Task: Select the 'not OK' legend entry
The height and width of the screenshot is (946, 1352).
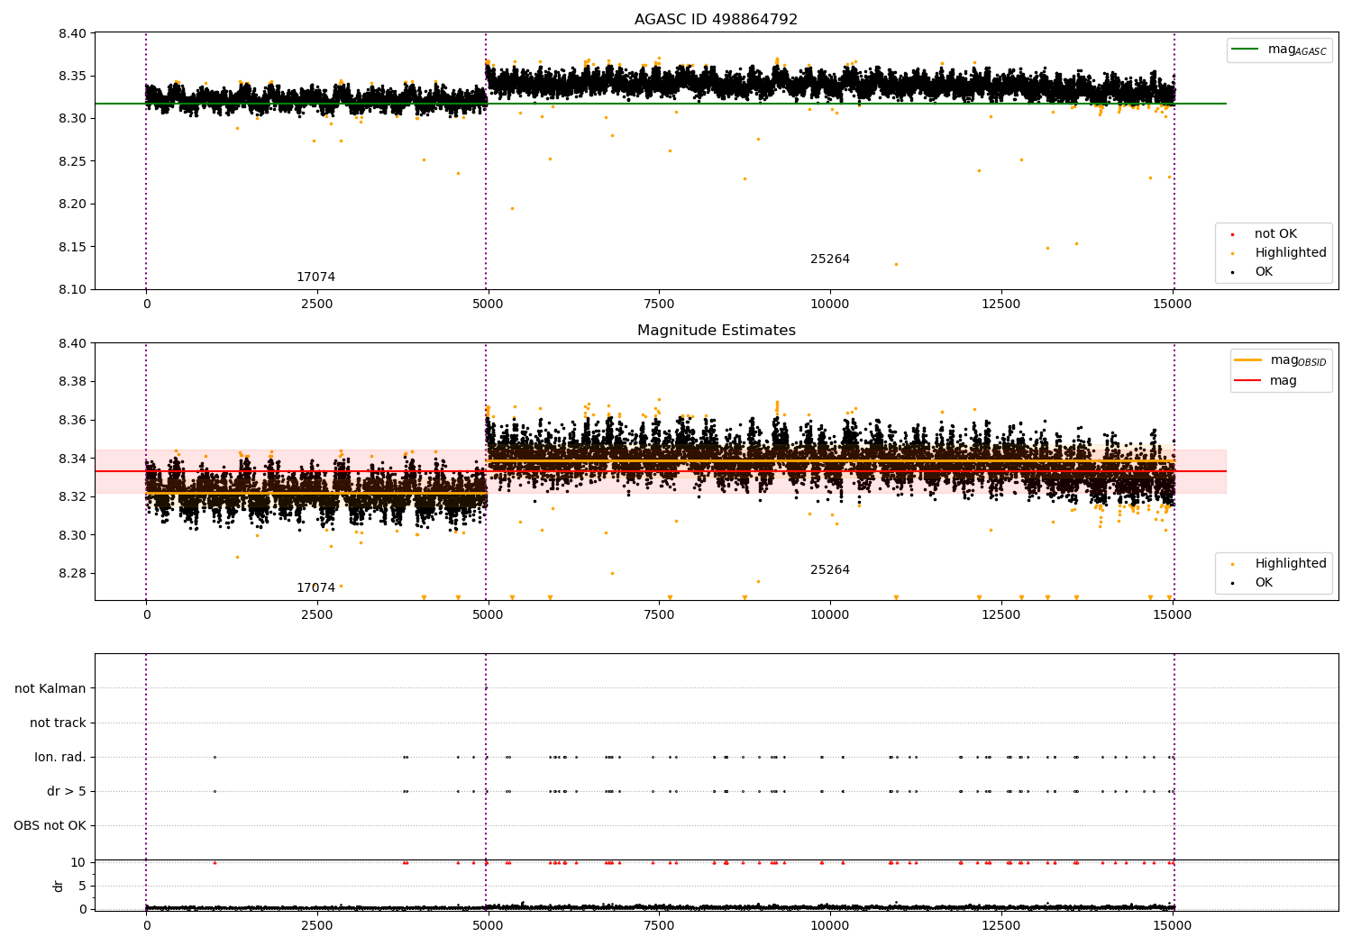Action: pyautogui.click(x=1275, y=234)
